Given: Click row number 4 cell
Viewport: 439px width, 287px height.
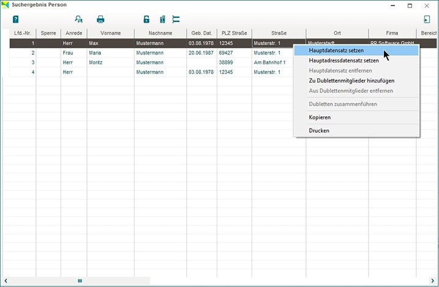Looking at the screenshot, I should click(x=23, y=72).
